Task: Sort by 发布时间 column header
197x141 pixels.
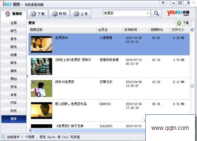Action: 136,30
